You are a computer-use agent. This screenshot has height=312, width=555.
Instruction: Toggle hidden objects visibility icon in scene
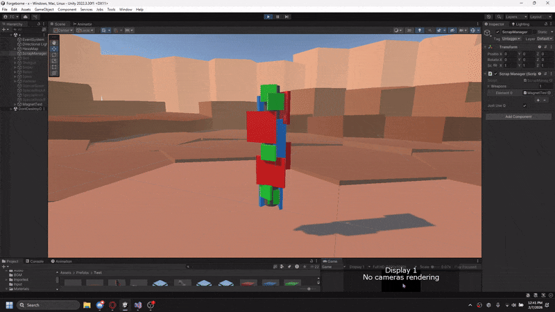[452, 31]
